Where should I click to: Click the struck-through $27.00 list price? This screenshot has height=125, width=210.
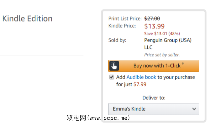tap(152, 18)
